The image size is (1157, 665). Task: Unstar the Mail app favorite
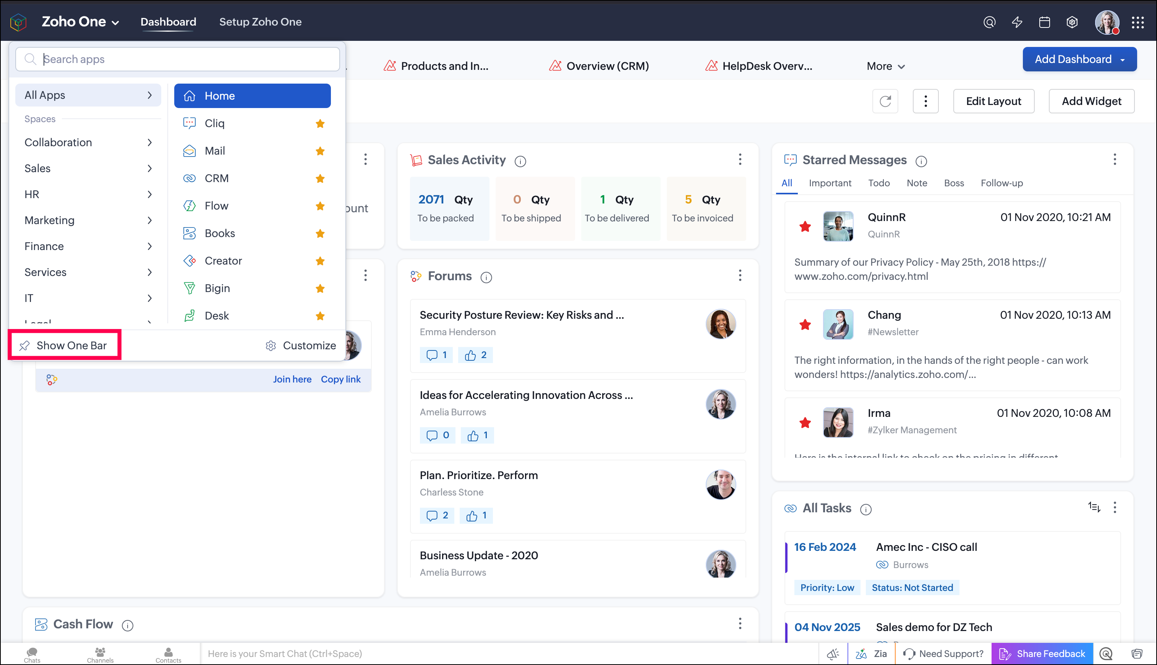(x=320, y=151)
